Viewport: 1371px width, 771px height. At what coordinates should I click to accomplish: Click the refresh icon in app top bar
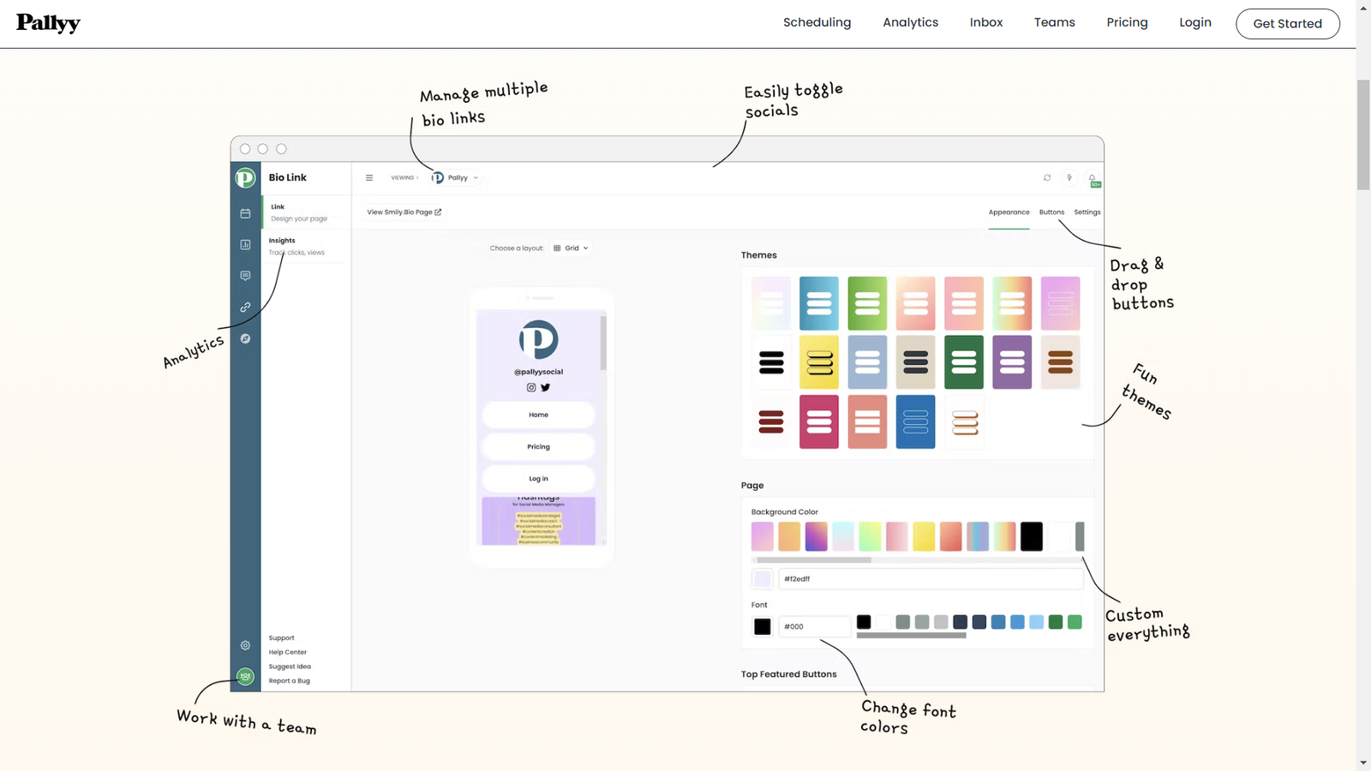[x=1047, y=177]
